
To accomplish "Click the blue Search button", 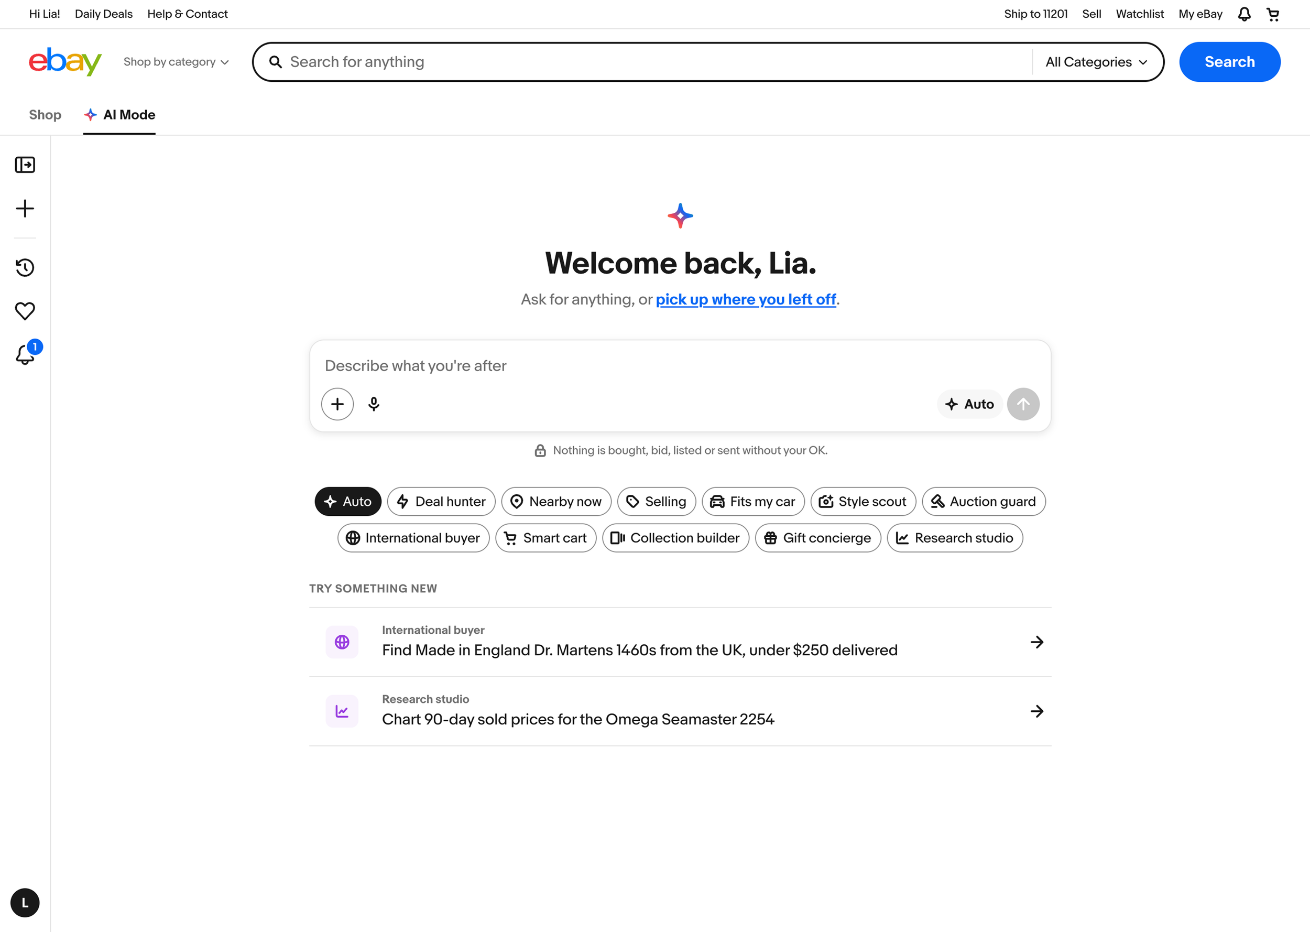I will click(x=1229, y=62).
